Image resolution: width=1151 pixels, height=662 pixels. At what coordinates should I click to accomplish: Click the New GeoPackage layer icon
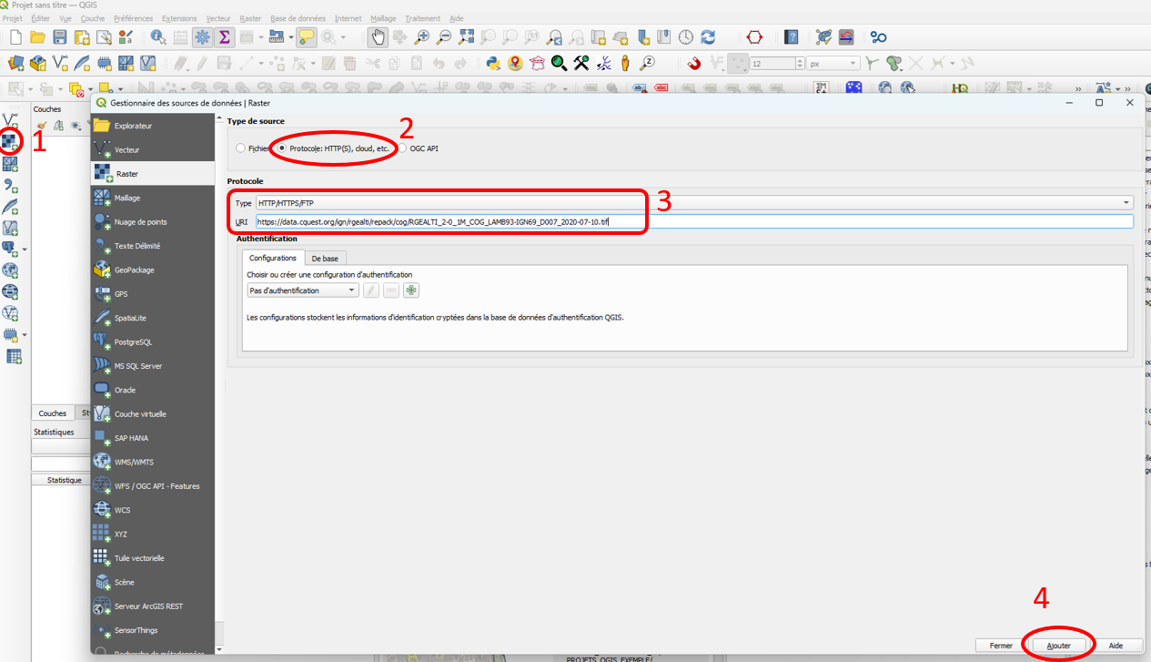[x=38, y=63]
